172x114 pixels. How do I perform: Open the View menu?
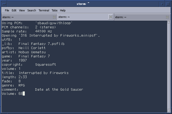click(22, 10)
